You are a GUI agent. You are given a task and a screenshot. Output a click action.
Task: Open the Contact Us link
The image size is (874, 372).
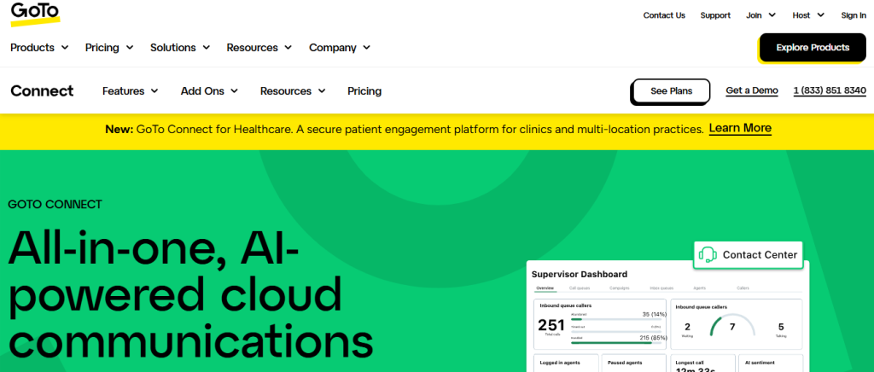coord(664,15)
